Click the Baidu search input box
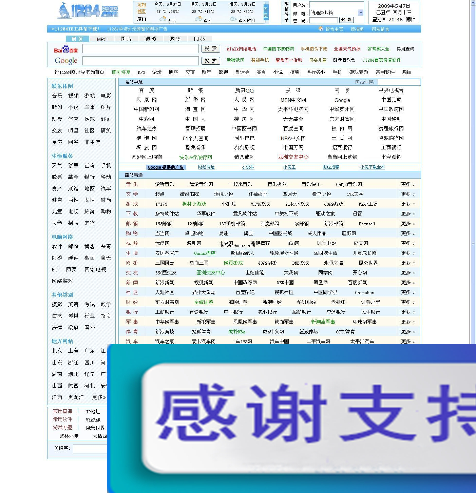The height and width of the screenshot is (493, 476). tap(140, 49)
